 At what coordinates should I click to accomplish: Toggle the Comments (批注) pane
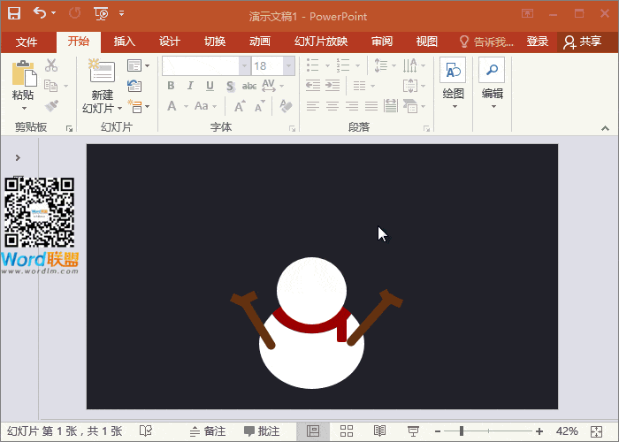262,431
